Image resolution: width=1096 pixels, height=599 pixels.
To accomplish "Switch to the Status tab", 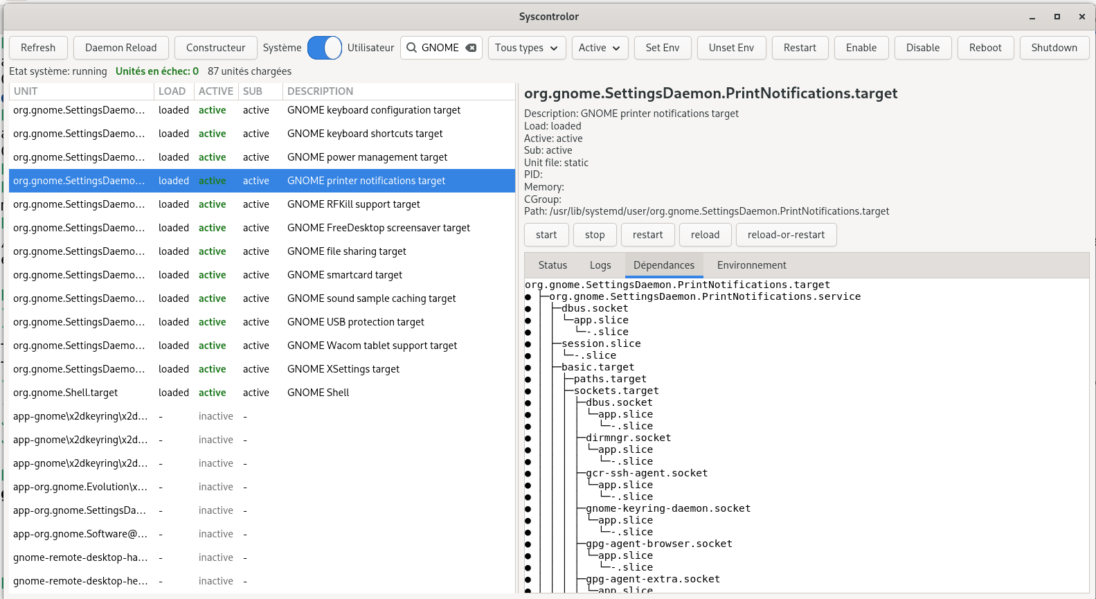I will coord(553,265).
